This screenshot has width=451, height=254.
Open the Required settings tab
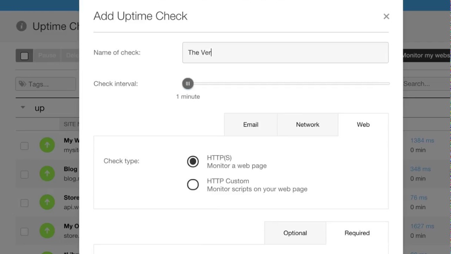click(x=357, y=233)
